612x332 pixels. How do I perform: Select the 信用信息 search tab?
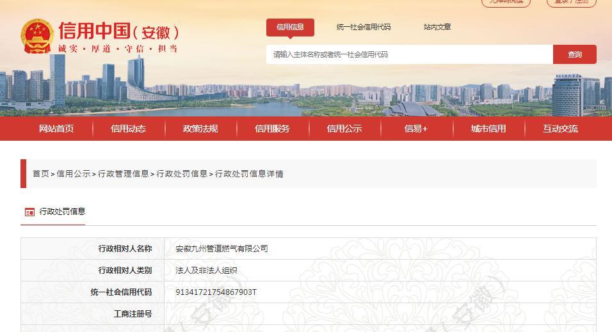pos(290,28)
